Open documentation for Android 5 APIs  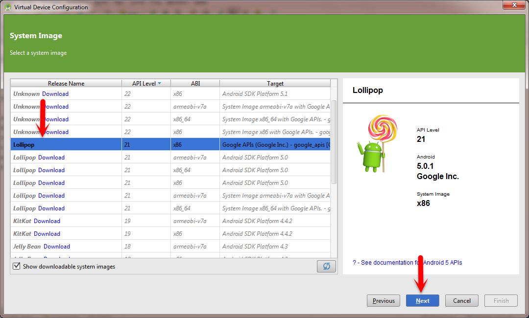pyautogui.click(x=407, y=262)
